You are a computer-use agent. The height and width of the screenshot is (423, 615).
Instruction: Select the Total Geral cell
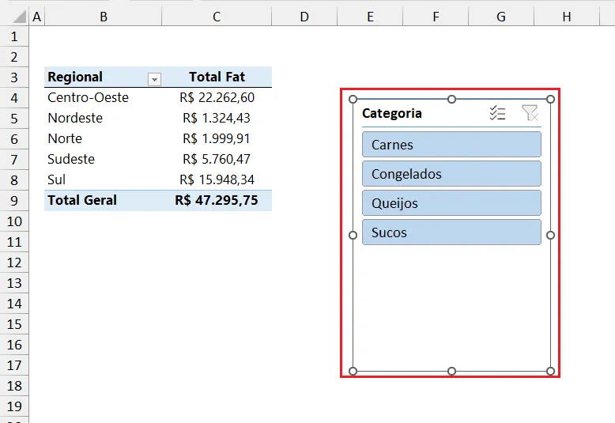(x=103, y=201)
